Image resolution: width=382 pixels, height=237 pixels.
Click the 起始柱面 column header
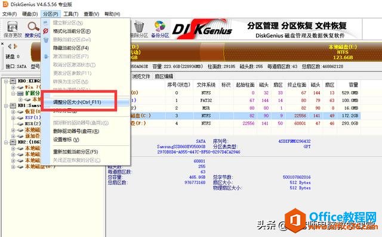click(x=245, y=85)
